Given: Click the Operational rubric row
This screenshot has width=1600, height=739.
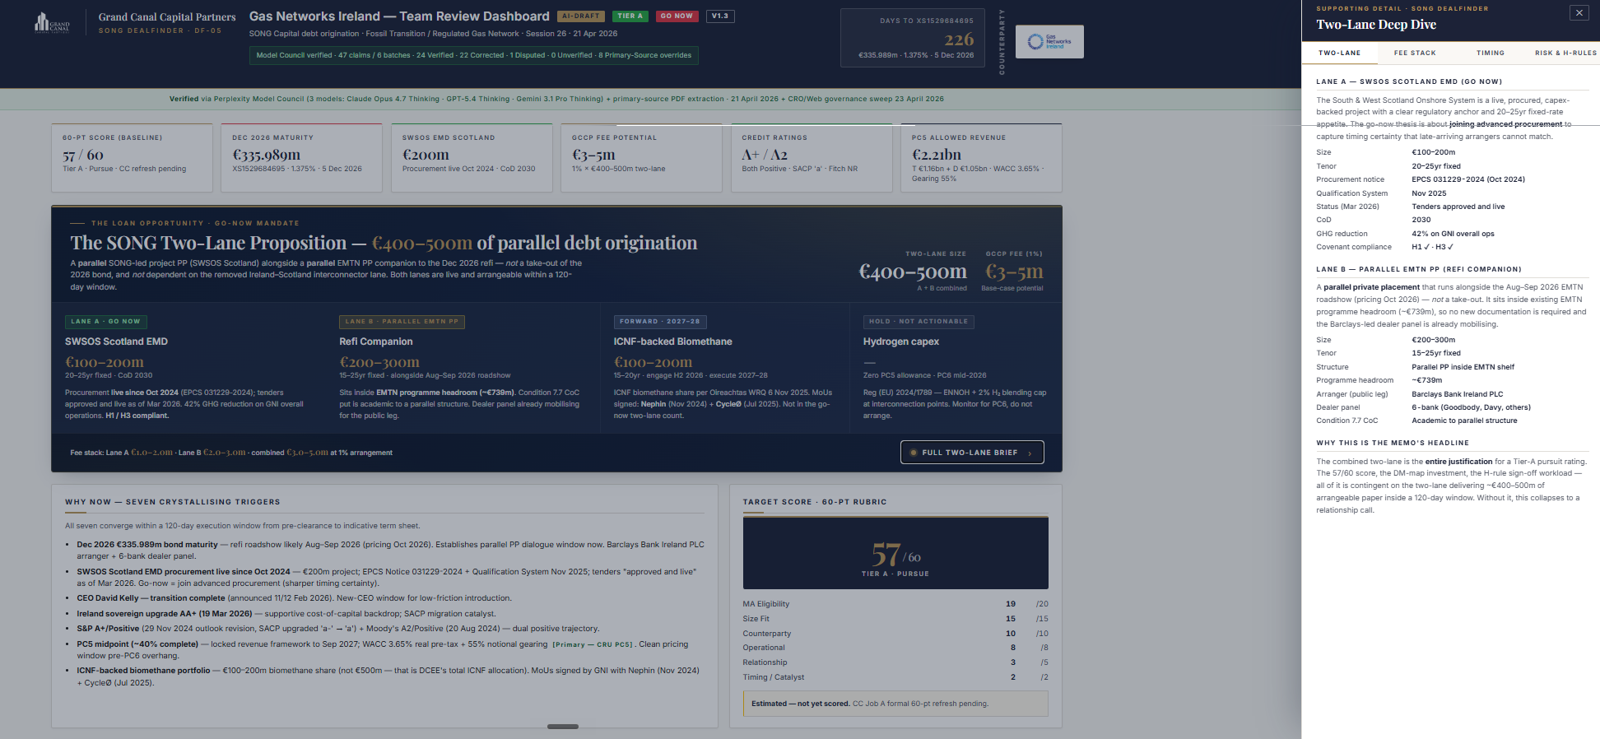Looking at the screenshot, I should point(895,648).
